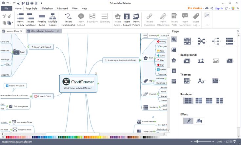This screenshot has width=241, height=145.
Task: Choose the second Rainbow color style
Action: pyautogui.click(x=199, y=101)
